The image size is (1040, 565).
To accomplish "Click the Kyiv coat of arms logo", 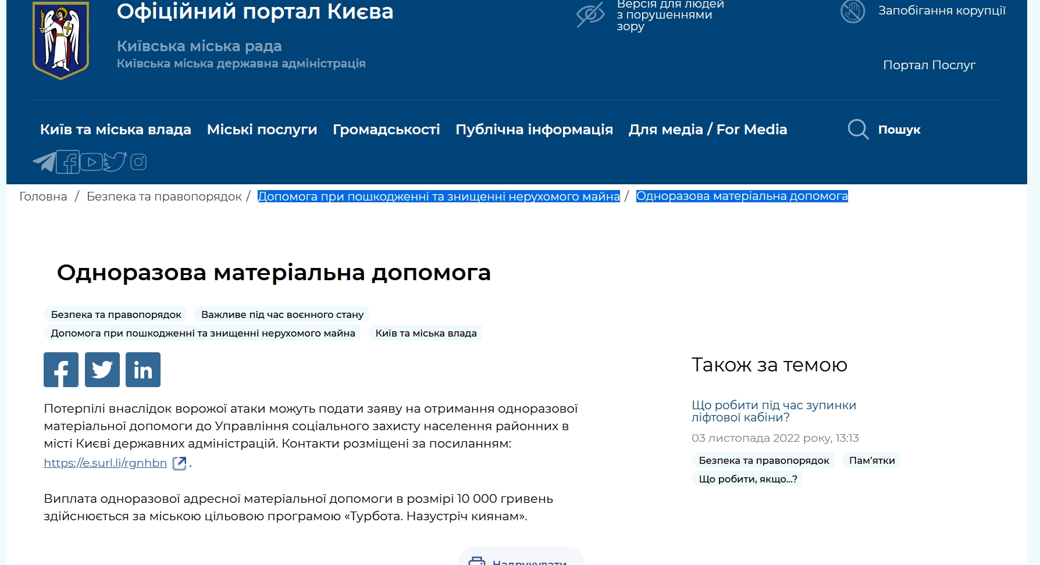I will point(60,40).
